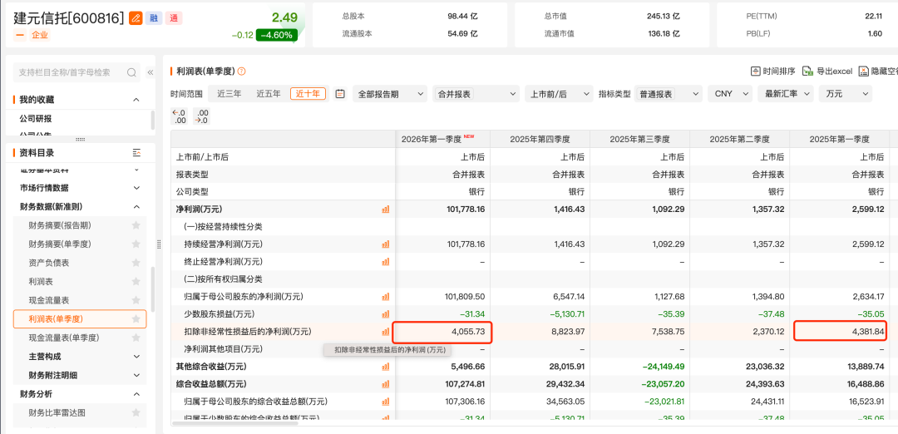Favorite 利润表(单季度) with star
This screenshot has width=898, height=434.
136,319
